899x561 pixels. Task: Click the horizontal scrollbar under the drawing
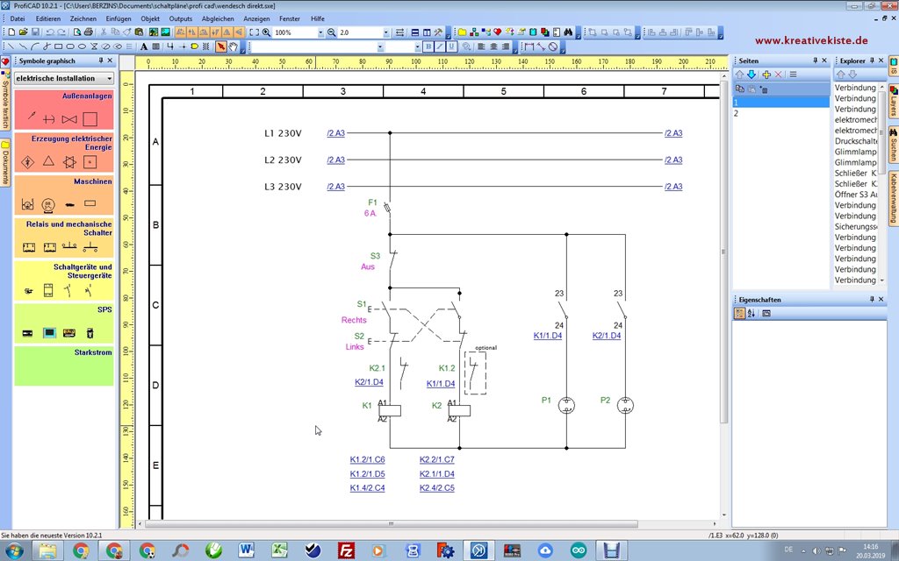pyautogui.click(x=391, y=523)
